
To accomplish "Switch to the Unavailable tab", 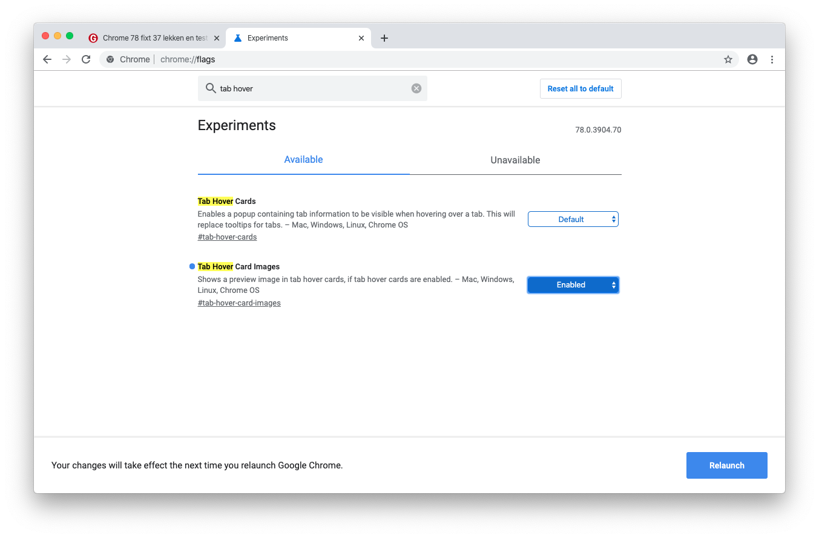I will click(515, 160).
